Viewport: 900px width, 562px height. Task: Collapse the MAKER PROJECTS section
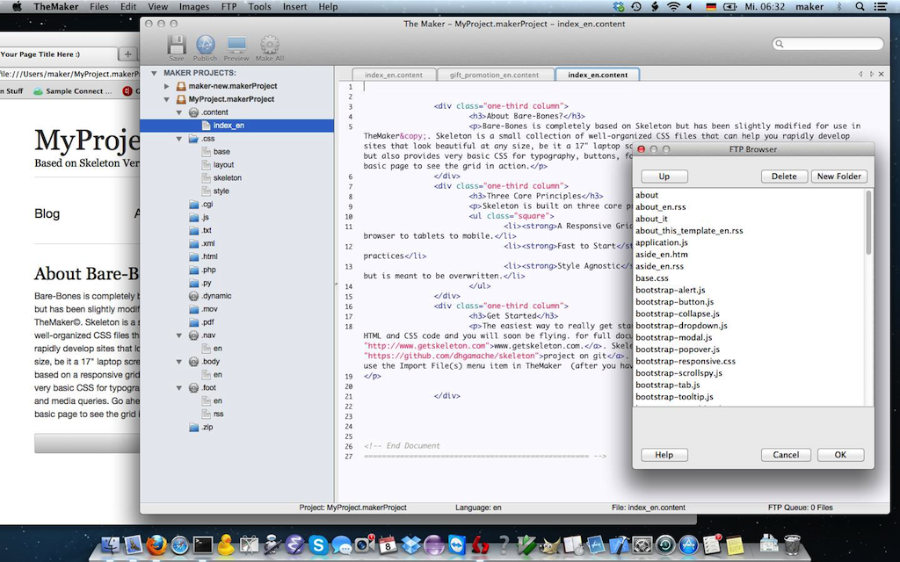tap(154, 73)
